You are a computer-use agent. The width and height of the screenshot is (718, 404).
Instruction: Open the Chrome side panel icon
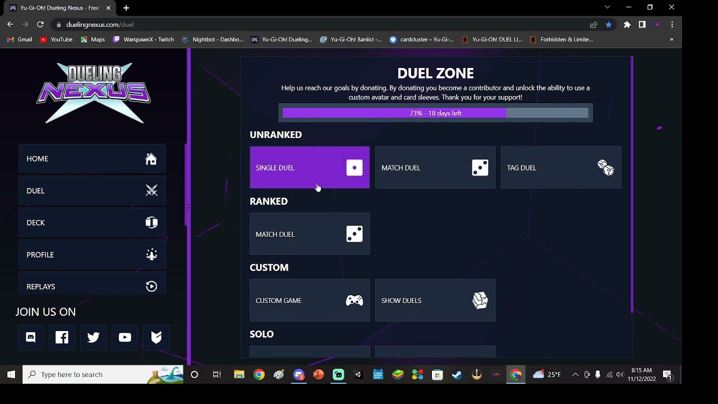tap(642, 25)
